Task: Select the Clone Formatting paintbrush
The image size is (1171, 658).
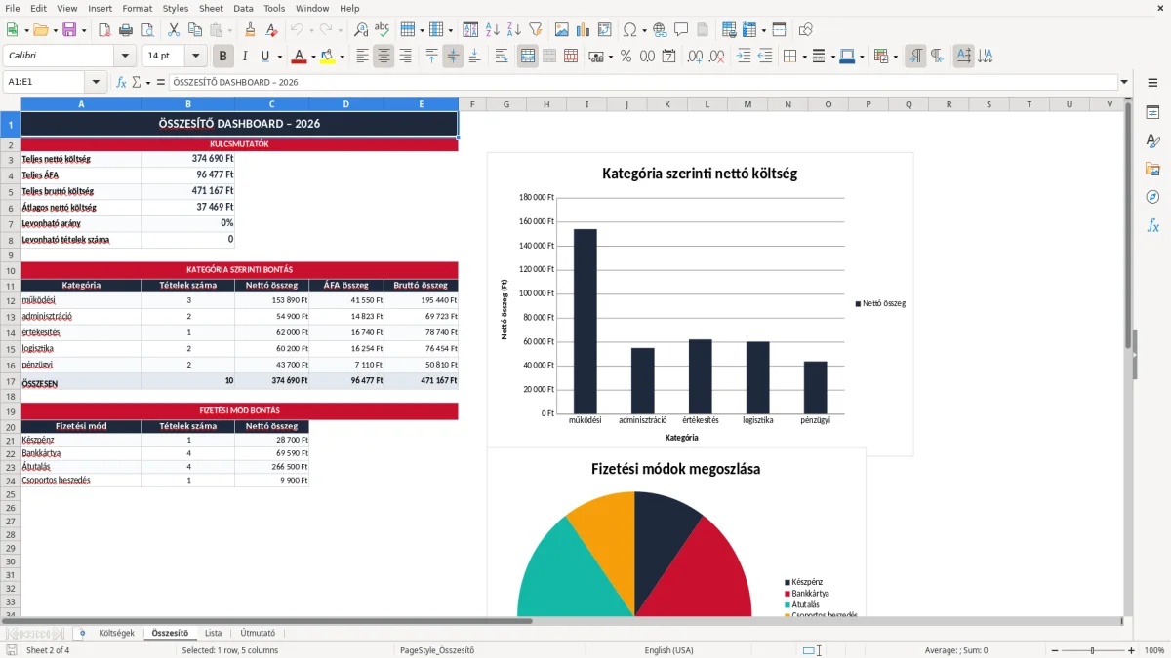Action: [x=250, y=30]
